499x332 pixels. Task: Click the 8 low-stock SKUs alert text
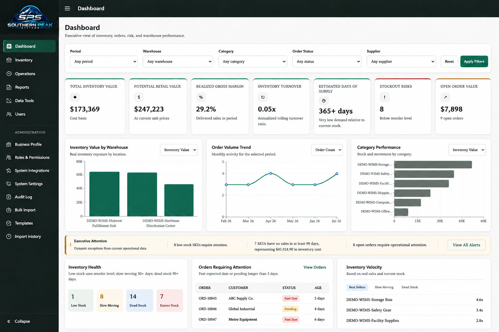pyautogui.click(x=201, y=245)
